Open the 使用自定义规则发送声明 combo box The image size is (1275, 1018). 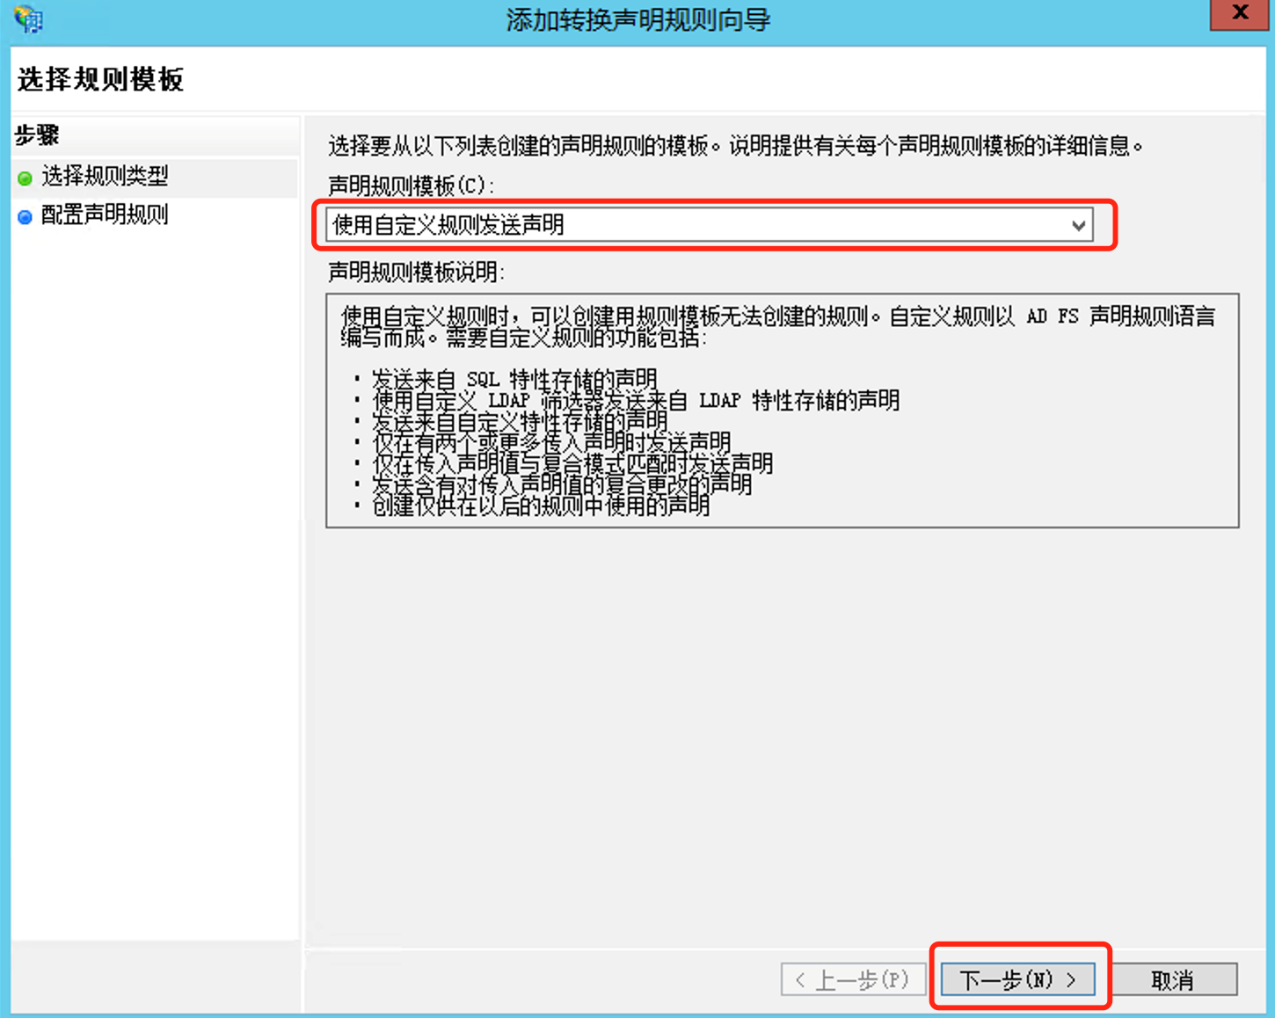pos(695,225)
